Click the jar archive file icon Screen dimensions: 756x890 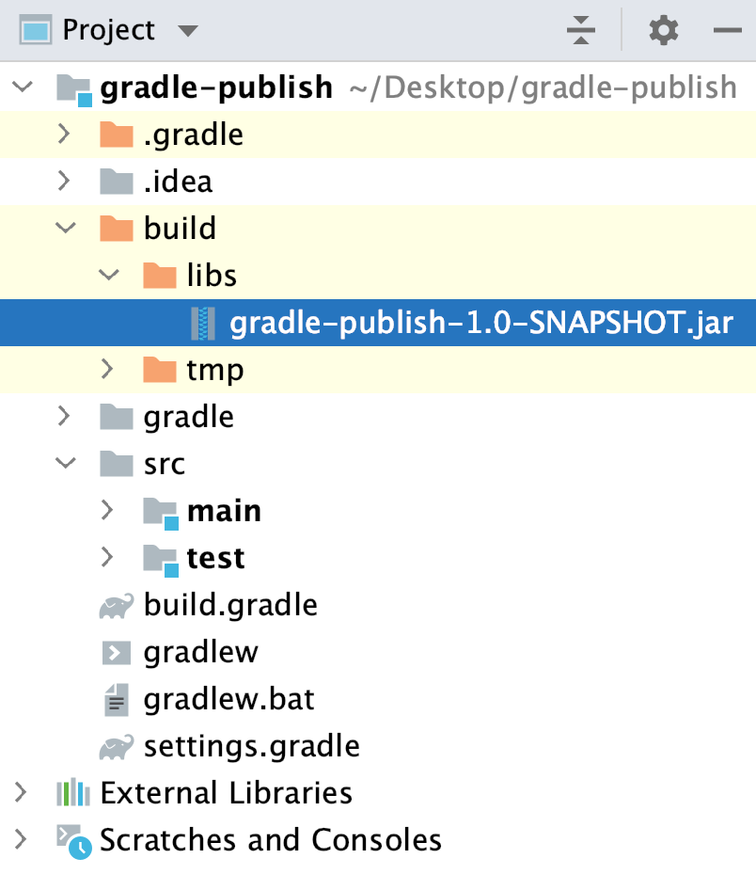click(202, 324)
